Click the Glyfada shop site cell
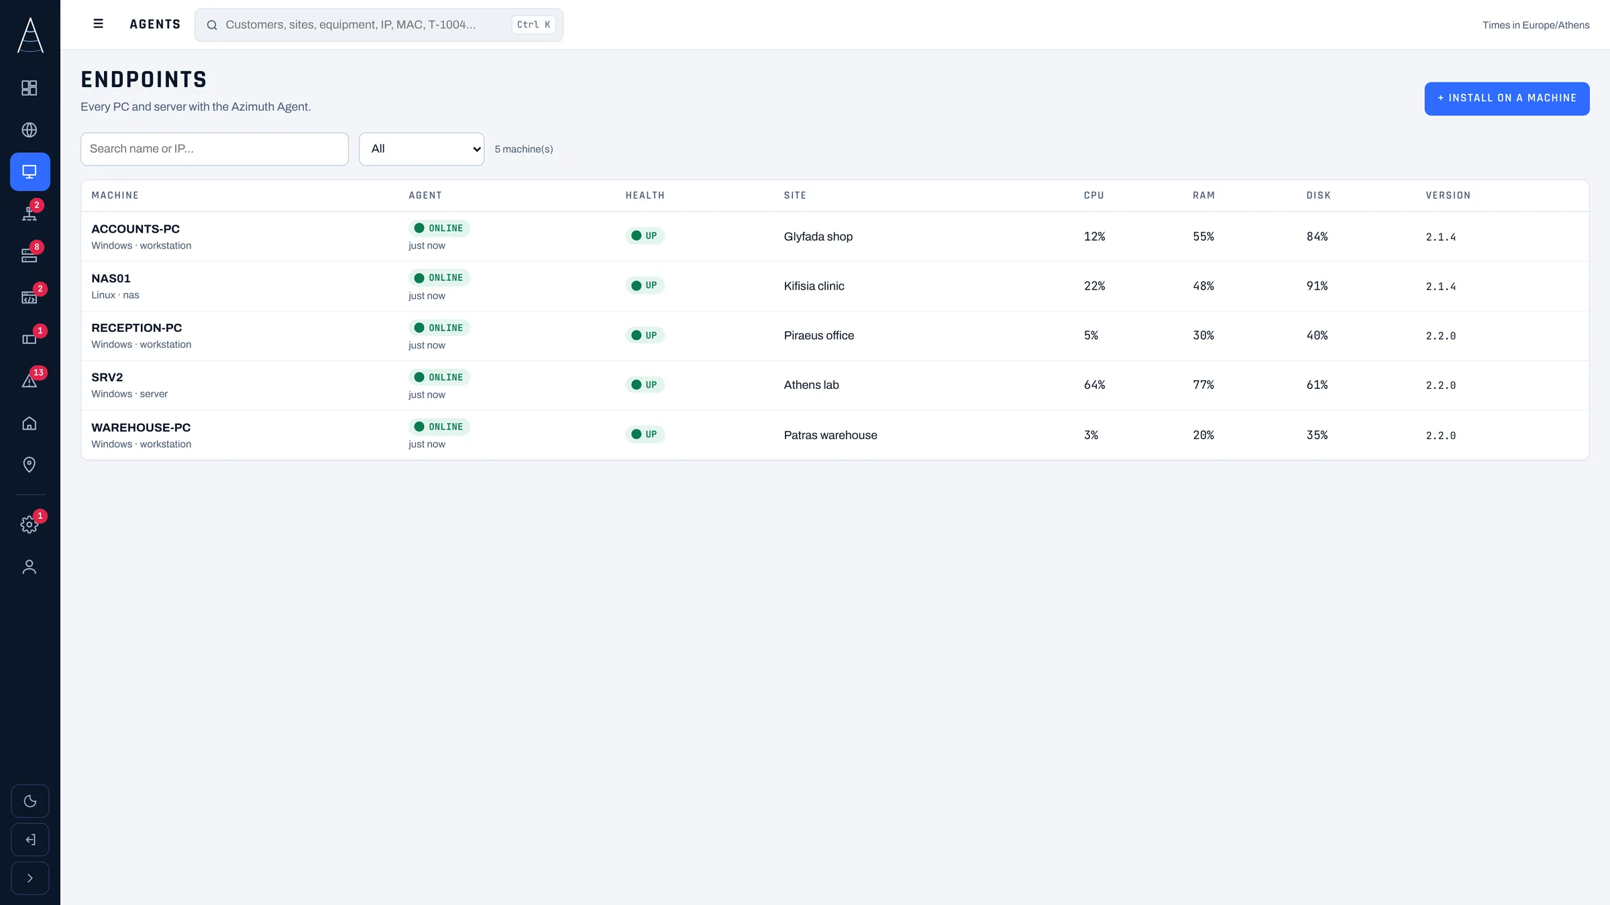Image resolution: width=1610 pixels, height=905 pixels. 818,237
